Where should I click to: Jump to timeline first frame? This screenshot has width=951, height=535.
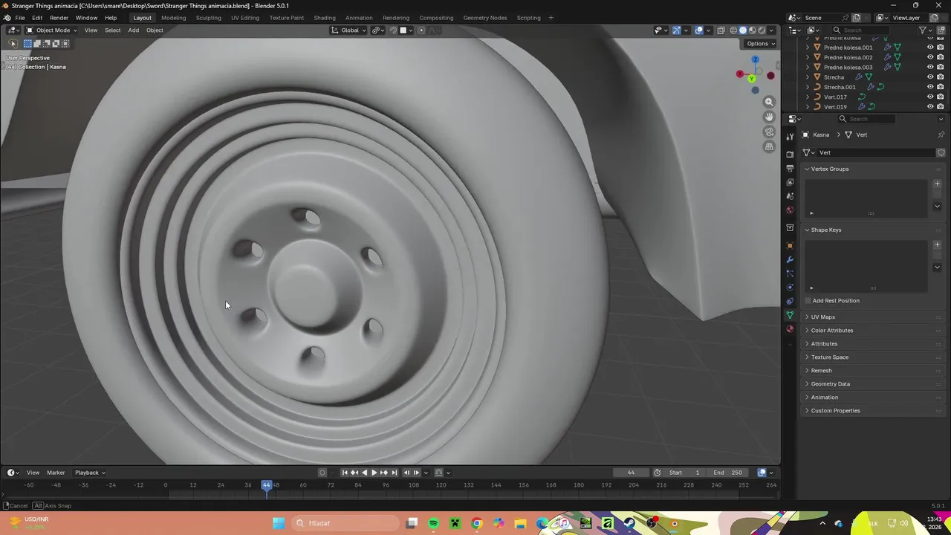[x=344, y=473]
